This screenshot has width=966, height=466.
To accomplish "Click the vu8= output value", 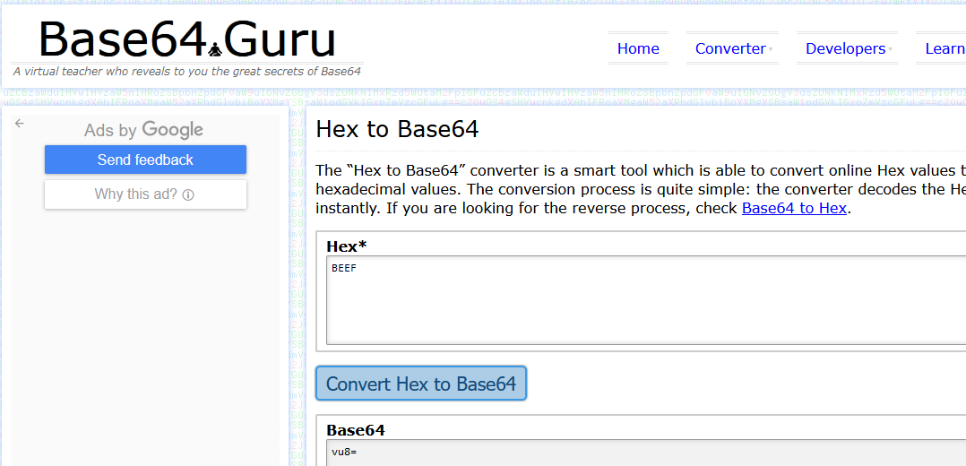I will tap(344, 452).
